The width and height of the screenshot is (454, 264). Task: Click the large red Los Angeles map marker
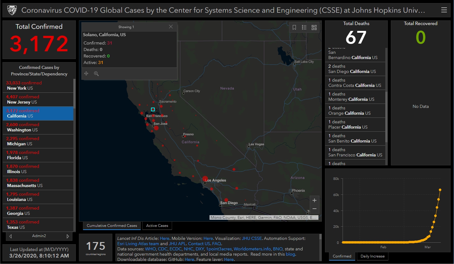click(205, 179)
